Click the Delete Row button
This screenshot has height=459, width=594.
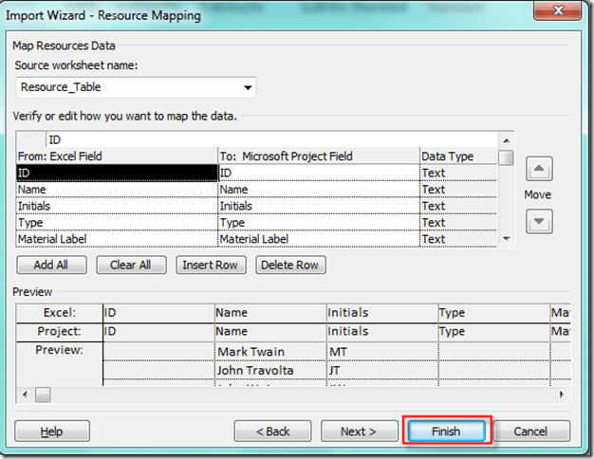tap(291, 265)
